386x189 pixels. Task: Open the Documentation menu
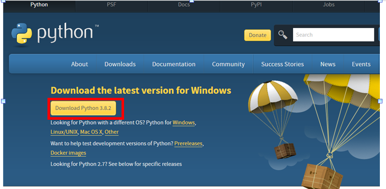174,64
